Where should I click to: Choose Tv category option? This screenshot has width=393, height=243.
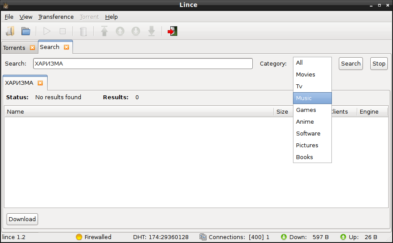point(312,86)
